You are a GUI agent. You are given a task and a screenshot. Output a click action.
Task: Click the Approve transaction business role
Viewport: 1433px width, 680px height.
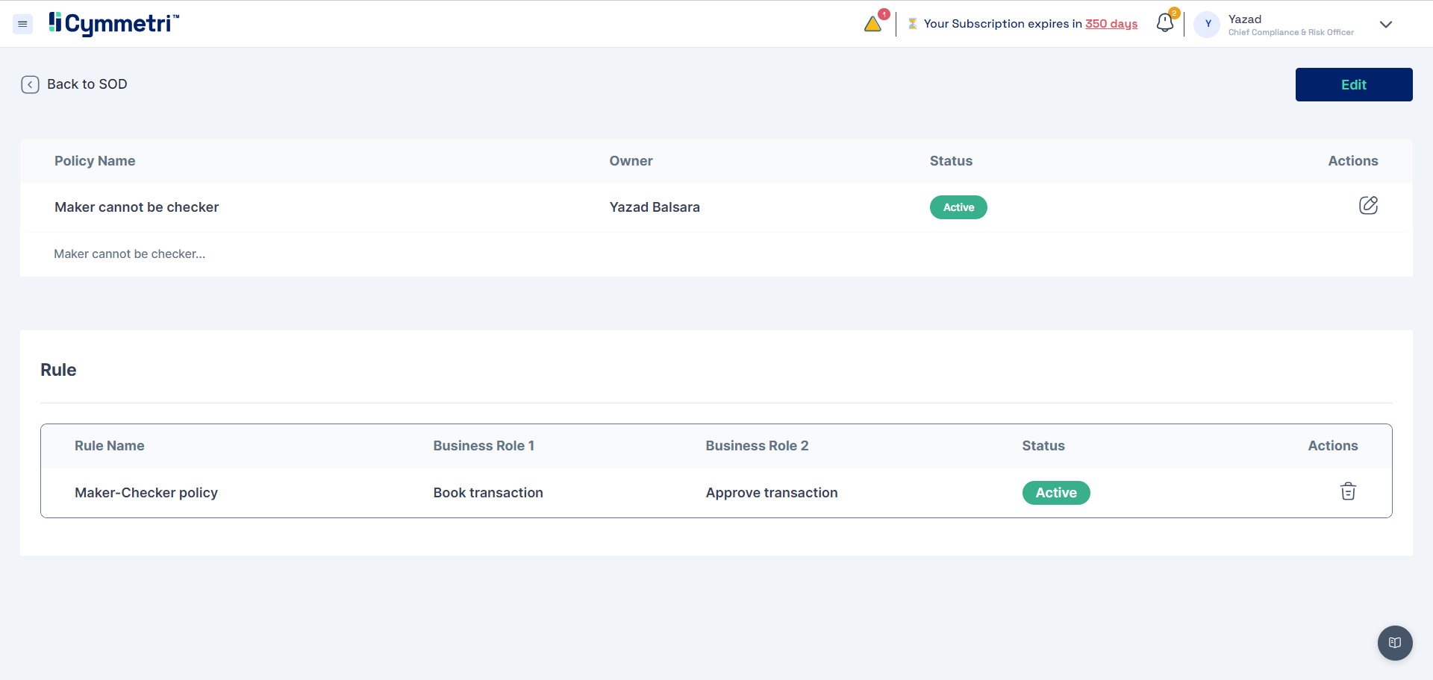pos(771,493)
